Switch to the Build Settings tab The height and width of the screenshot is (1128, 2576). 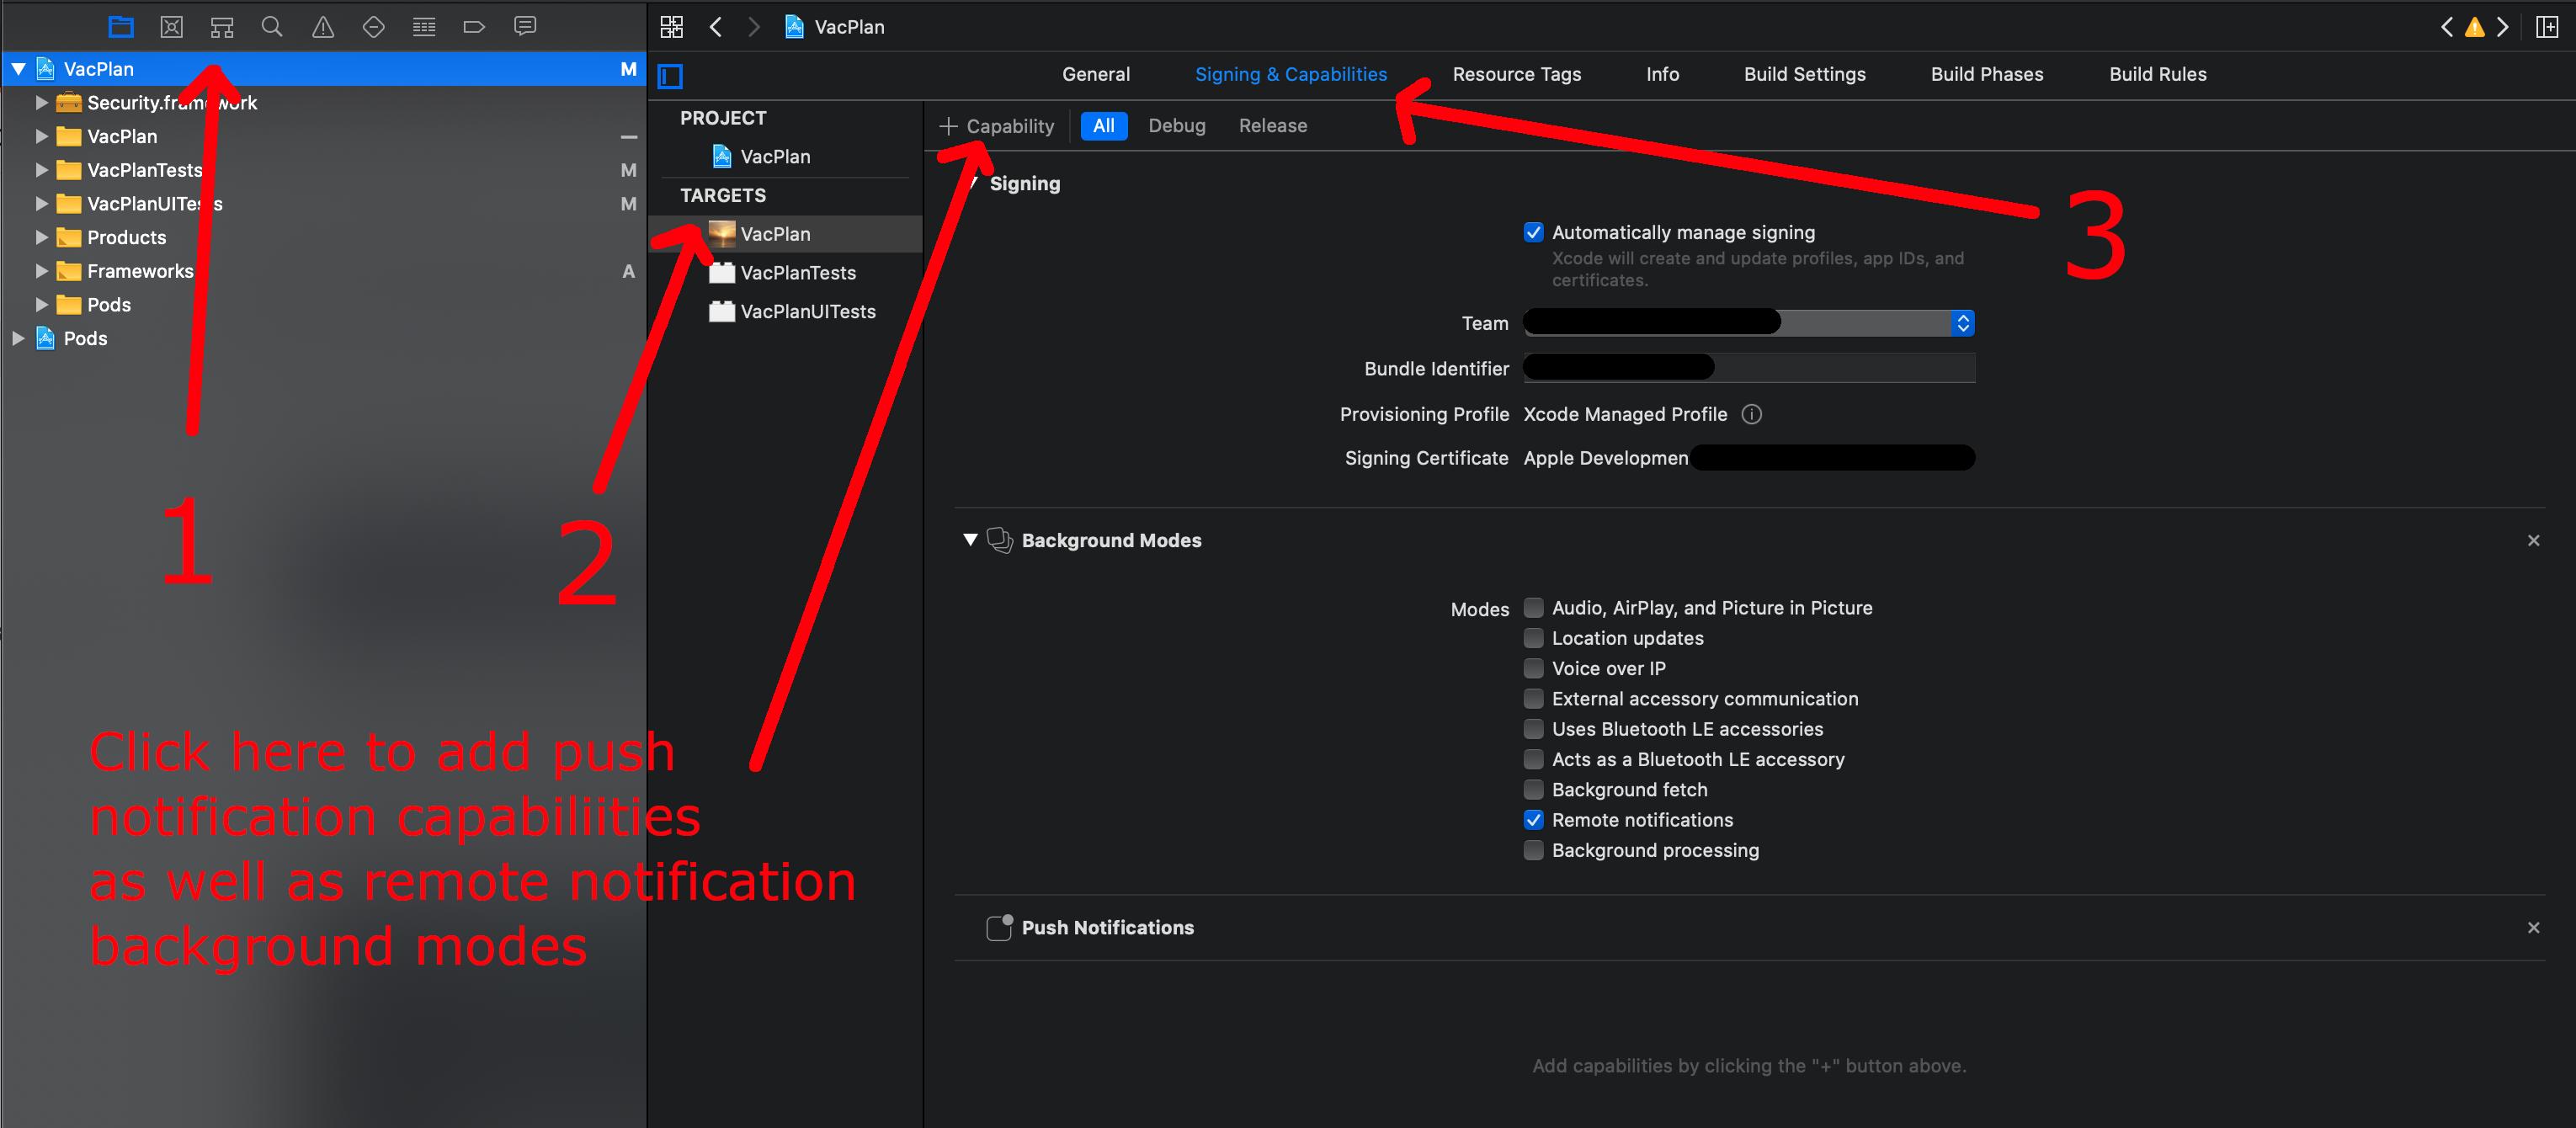(x=1804, y=74)
